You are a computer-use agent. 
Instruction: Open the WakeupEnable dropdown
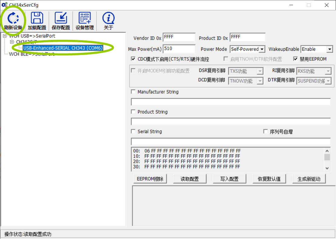pos(317,49)
